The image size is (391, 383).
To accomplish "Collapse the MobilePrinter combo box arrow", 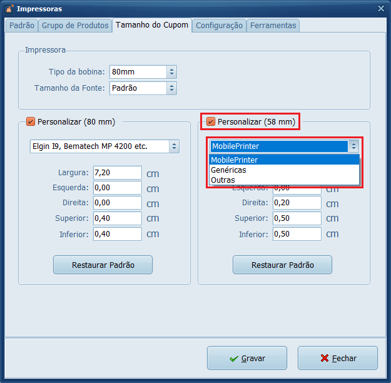I will click(x=353, y=146).
